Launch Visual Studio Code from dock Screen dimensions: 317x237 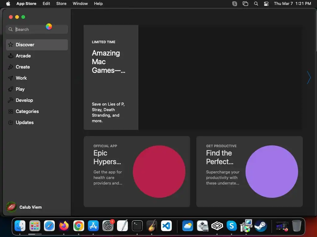(166, 226)
